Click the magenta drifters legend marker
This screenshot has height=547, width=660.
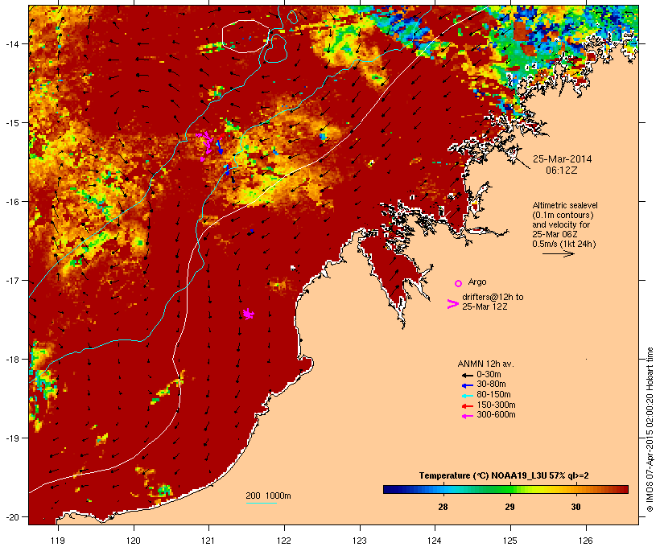pos(452,304)
